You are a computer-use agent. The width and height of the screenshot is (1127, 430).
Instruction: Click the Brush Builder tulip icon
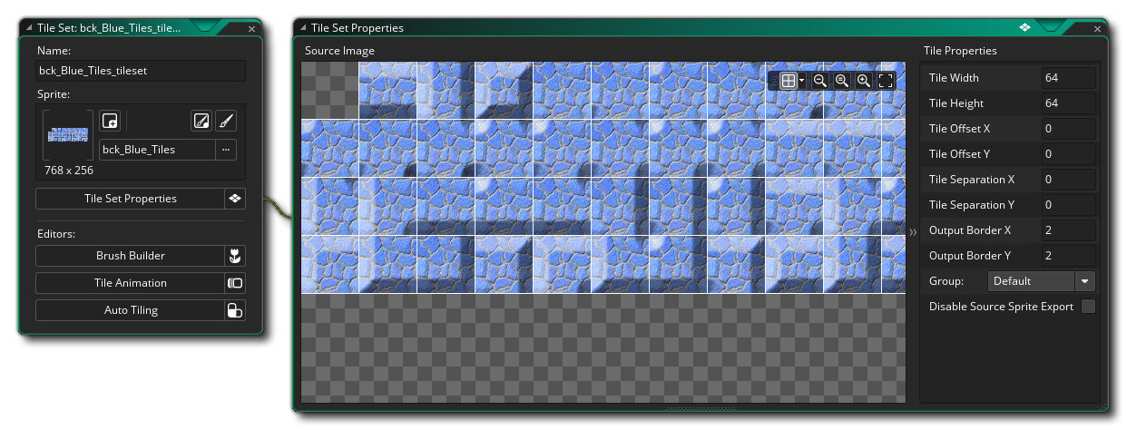[x=235, y=256]
